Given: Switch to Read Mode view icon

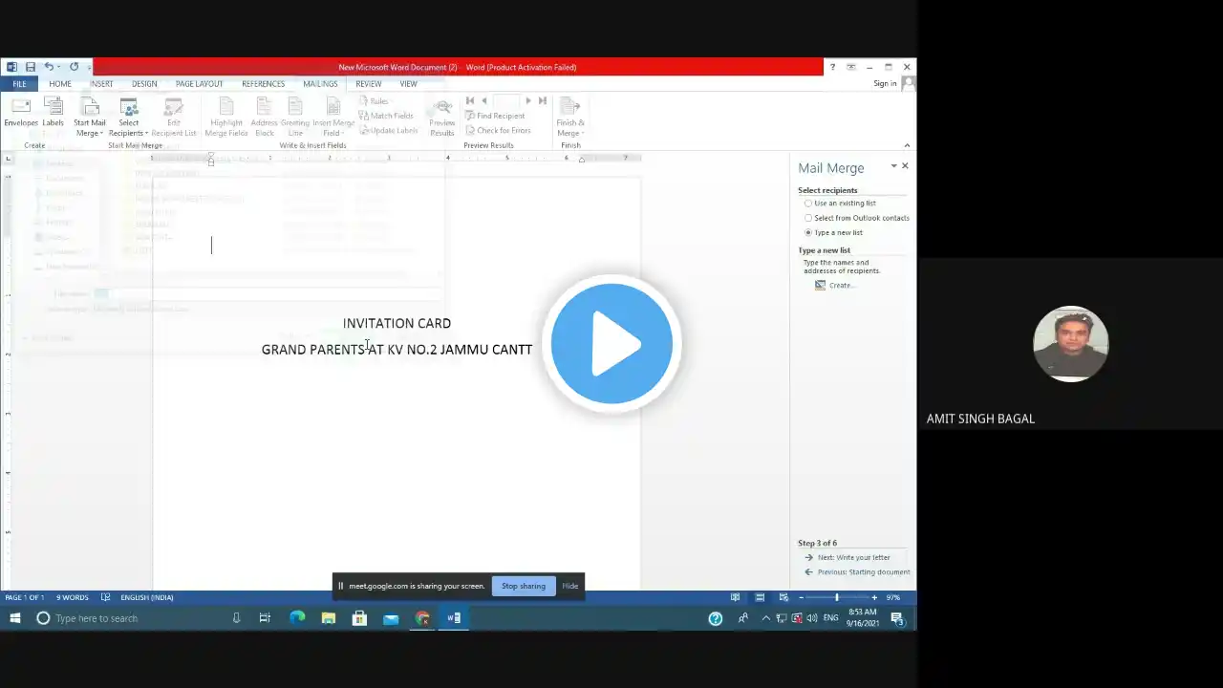Looking at the screenshot, I should tap(735, 597).
